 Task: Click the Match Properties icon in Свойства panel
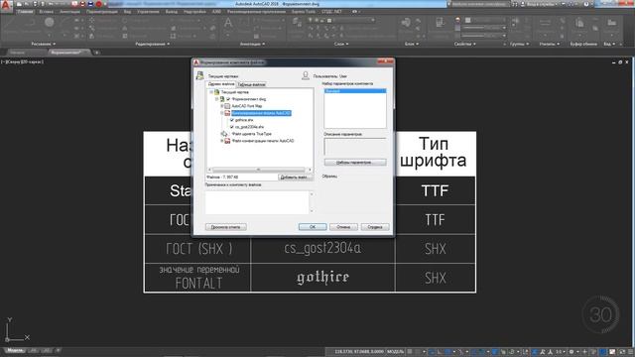440,23
